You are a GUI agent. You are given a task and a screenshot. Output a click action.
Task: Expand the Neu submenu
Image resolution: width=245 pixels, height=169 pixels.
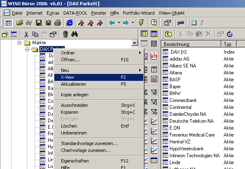coord(99,70)
